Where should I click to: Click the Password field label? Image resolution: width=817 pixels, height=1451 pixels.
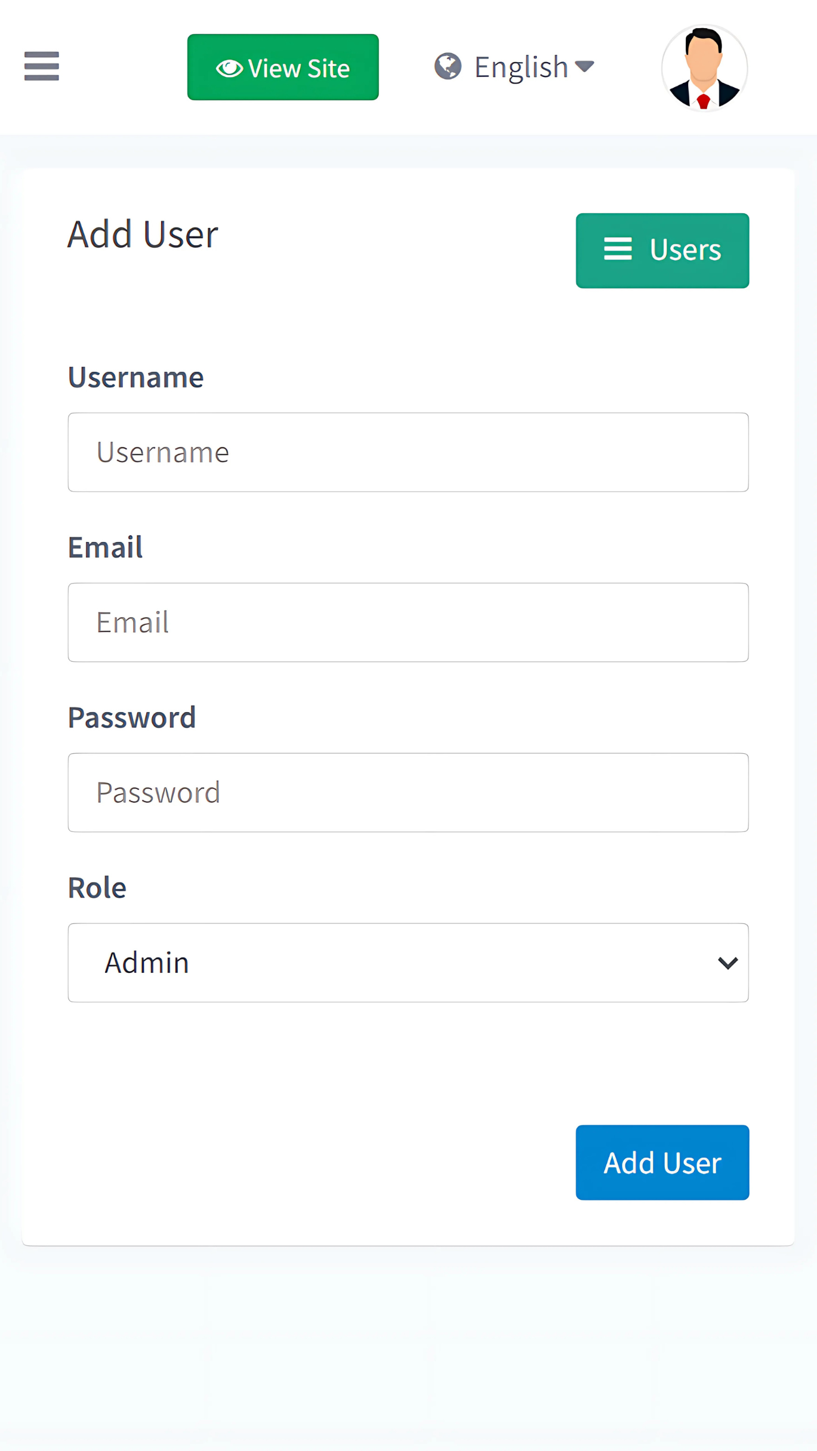point(132,717)
